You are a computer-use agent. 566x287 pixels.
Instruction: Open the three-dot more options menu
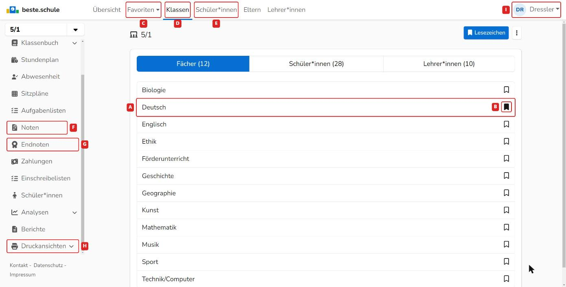point(516,33)
